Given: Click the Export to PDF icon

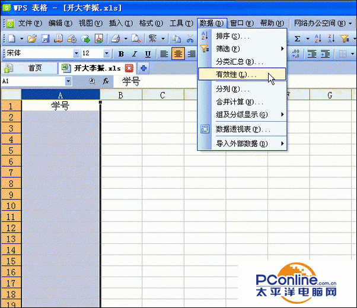Looking at the screenshot, I should pyautogui.click(x=99, y=39).
